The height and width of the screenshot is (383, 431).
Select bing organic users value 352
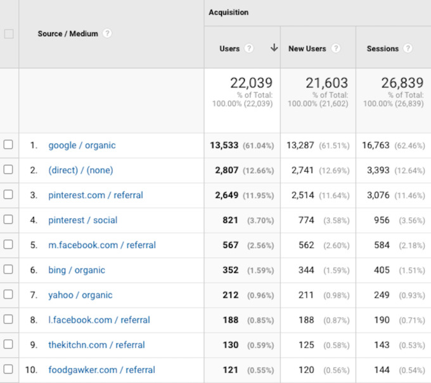pyautogui.click(x=230, y=270)
